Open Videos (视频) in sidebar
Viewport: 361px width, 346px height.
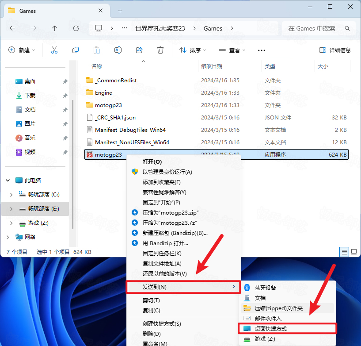coord(25,152)
